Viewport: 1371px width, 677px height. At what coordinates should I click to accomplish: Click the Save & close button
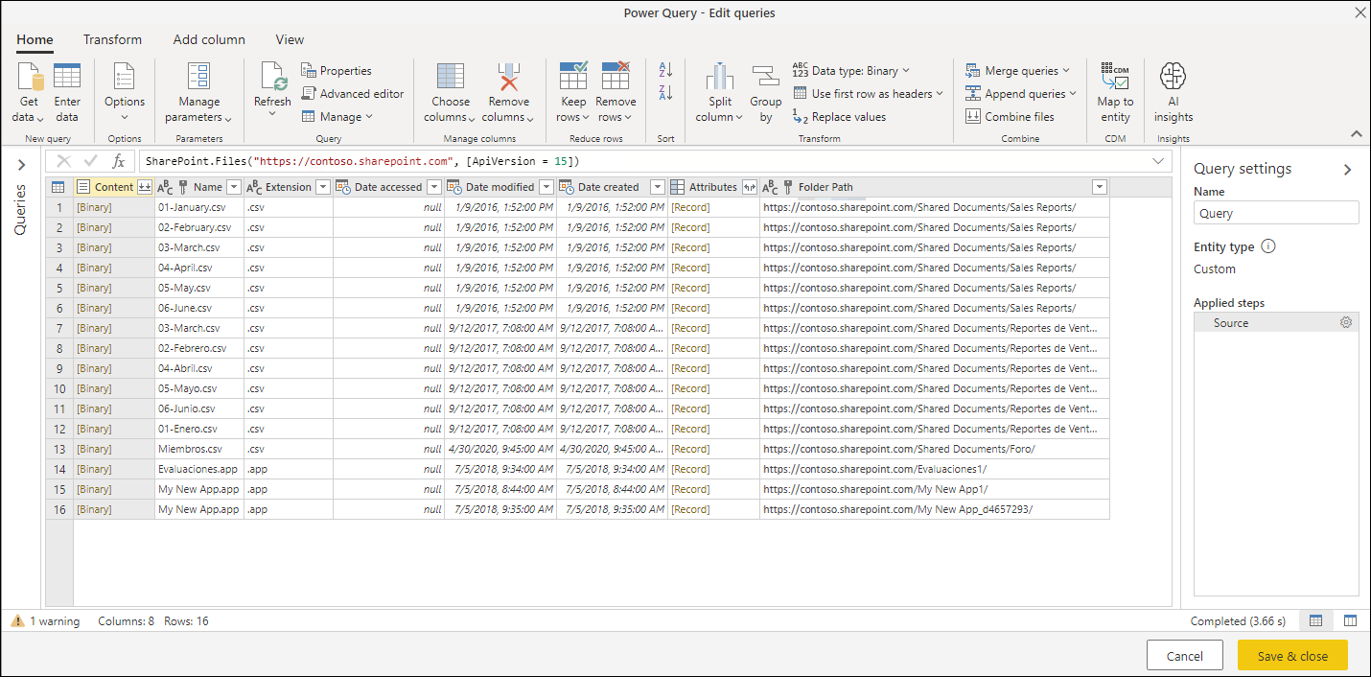(x=1292, y=656)
